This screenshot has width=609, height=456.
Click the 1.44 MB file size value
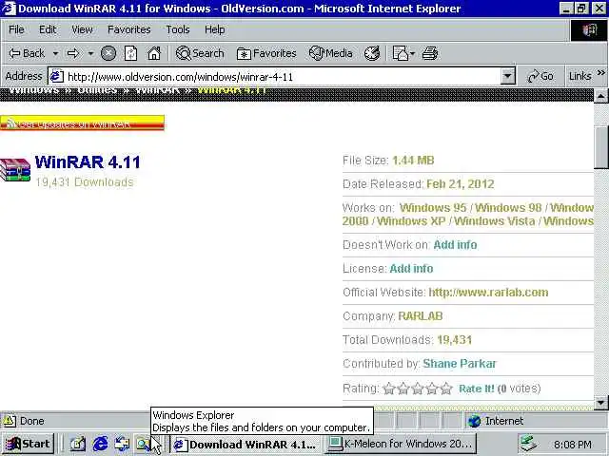point(413,161)
